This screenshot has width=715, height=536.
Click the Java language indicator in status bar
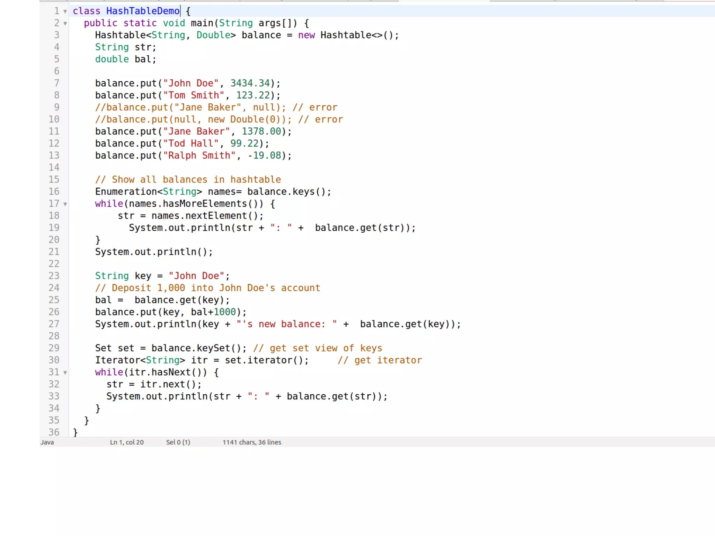click(x=47, y=442)
